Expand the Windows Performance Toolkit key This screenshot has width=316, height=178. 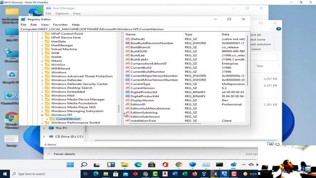tap(42, 123)
